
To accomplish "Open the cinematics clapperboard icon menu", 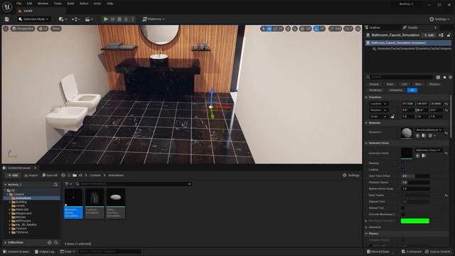I will click(89, 19).
